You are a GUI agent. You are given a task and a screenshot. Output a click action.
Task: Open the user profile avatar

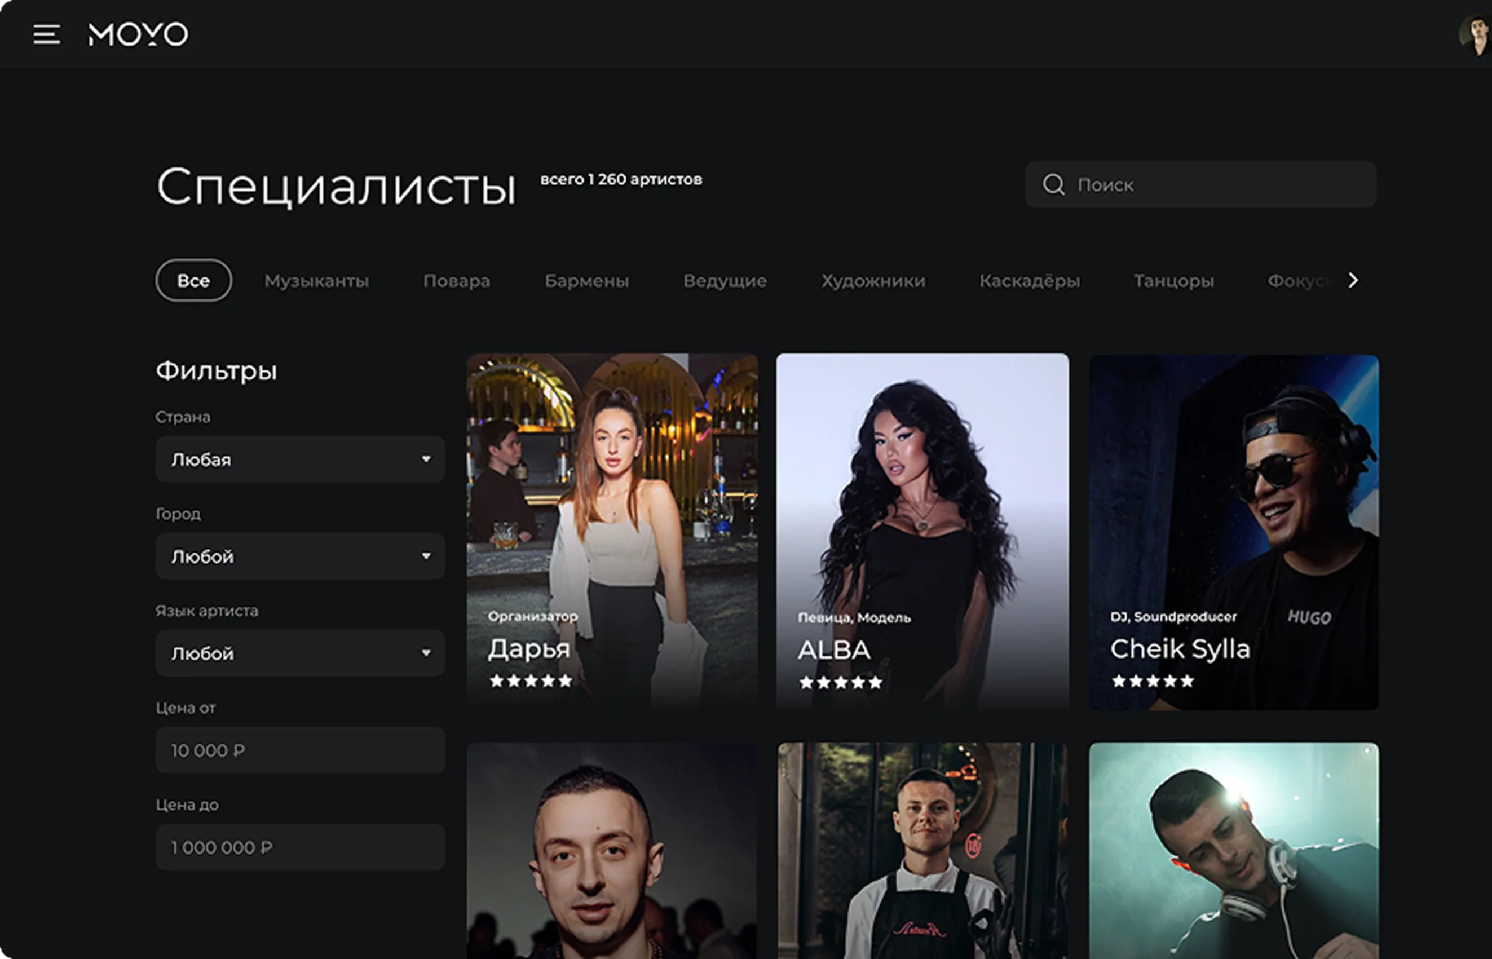[x=1476, y=36]
